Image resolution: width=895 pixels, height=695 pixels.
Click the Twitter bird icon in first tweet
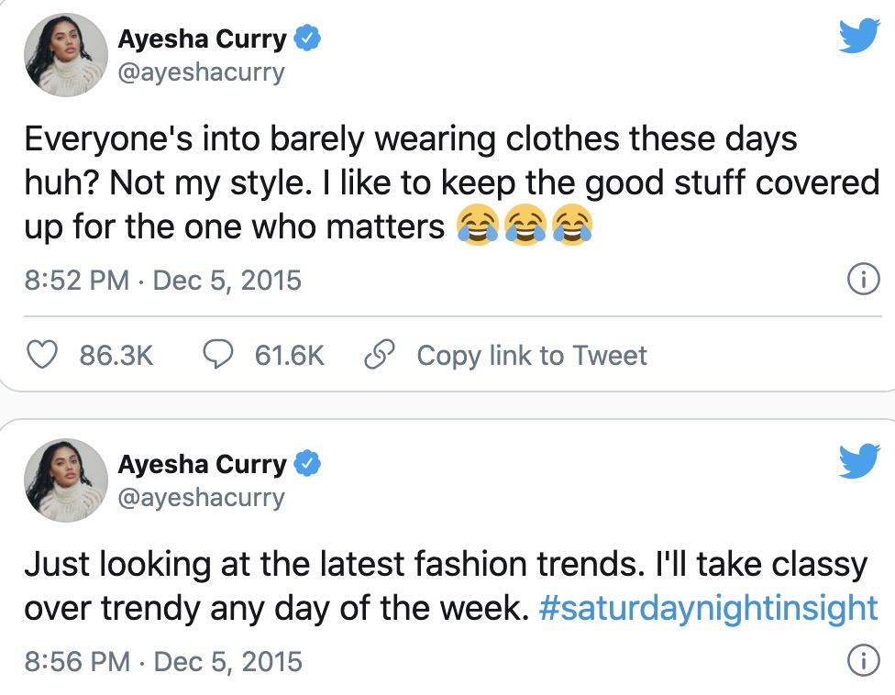859,37
